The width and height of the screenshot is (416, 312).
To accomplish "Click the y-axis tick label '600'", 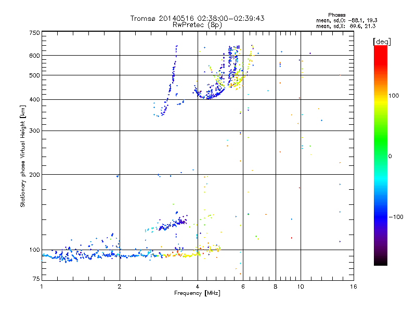I will tap(34, 56).
